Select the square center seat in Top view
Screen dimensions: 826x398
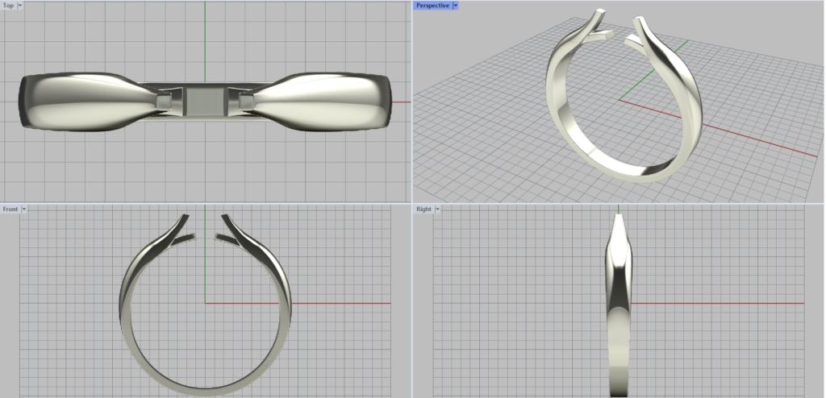(205, 101)
